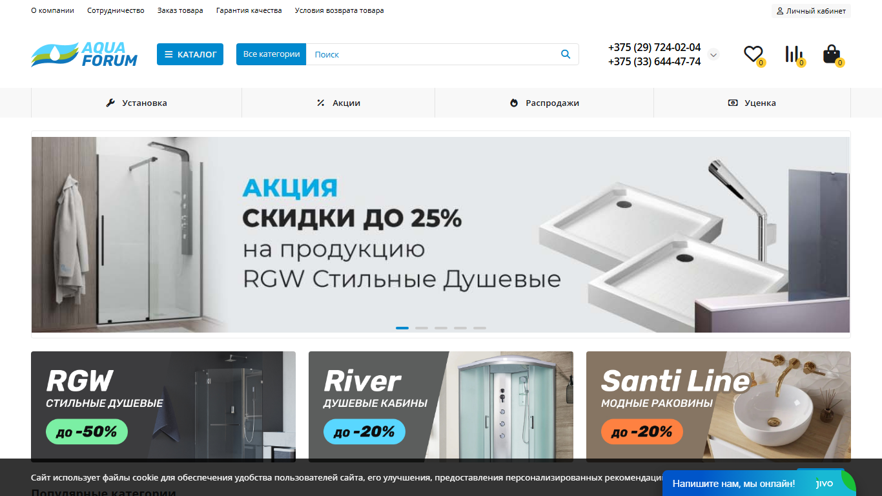Open the Гарантия качества link

[x=249, y=11]
